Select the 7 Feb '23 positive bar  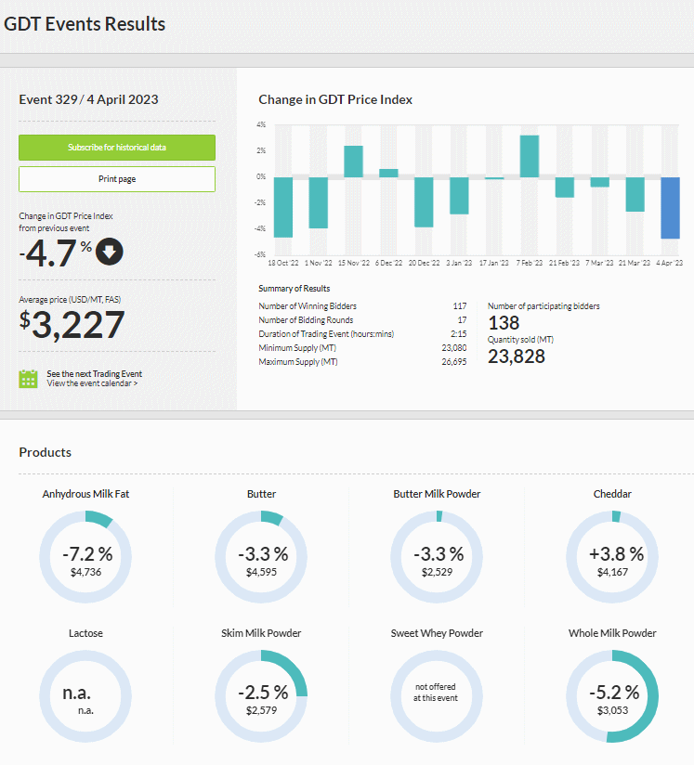530,156
